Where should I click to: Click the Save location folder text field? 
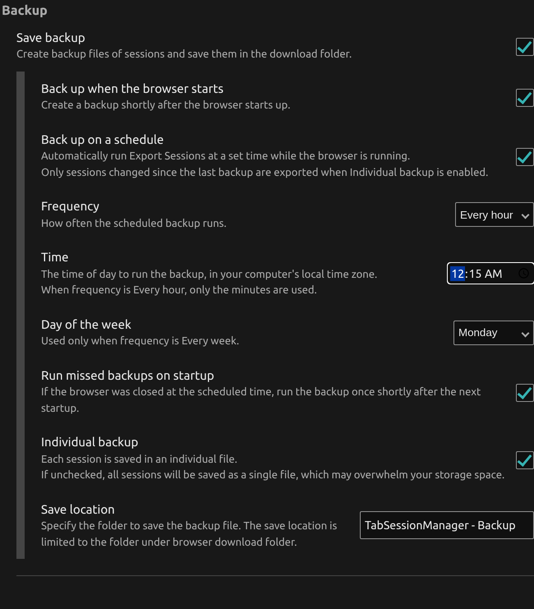coord(447,525)
